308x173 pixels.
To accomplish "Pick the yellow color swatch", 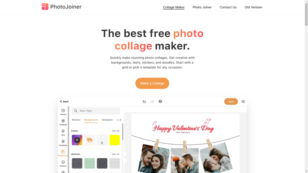I will pos(115,140).
